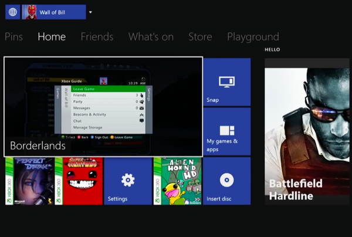Open the Playground tab
The height and width of the screenshot is (237, 352).
(x=253, y=37)
